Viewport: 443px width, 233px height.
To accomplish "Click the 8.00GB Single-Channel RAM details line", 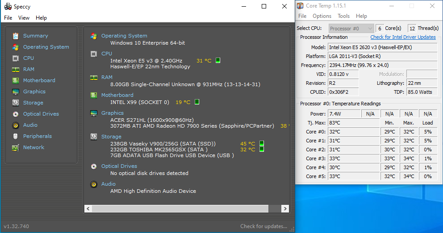I will (185, 84).
